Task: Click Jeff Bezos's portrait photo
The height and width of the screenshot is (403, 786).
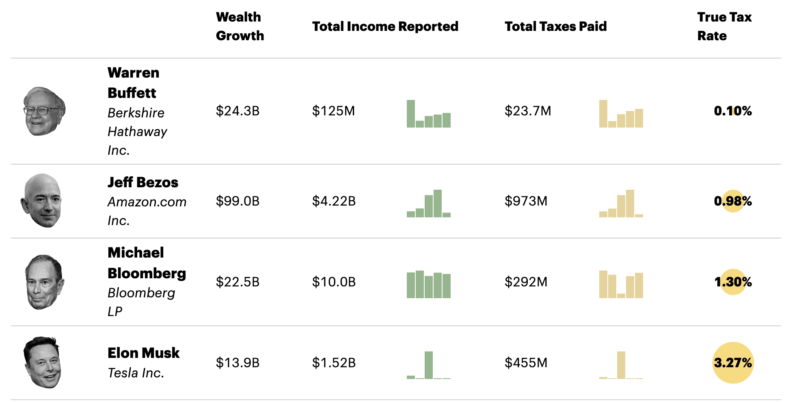Action: tap(42, 201)
